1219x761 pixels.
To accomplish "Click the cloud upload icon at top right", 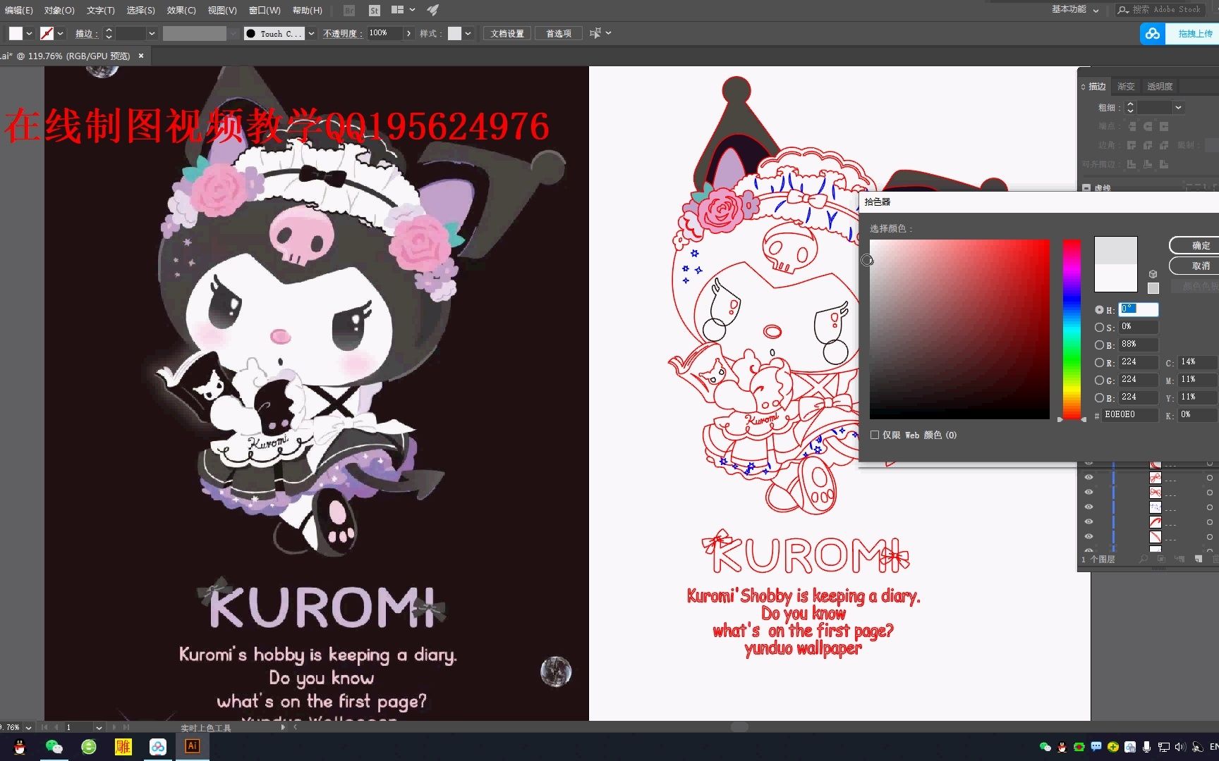I will pyautogui.click(x=1153, y=33).
